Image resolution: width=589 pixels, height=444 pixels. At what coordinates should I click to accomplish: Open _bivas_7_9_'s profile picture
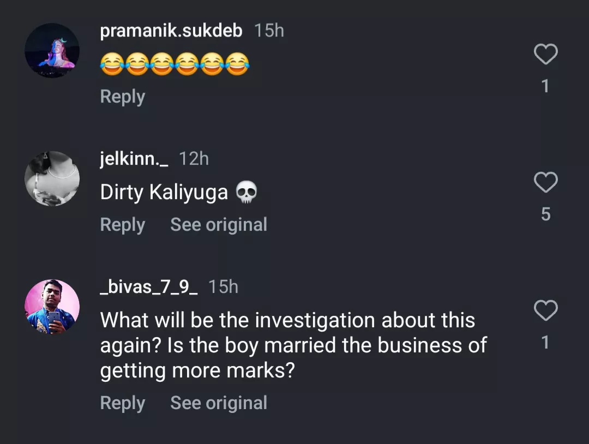click(x=52, y=307)
